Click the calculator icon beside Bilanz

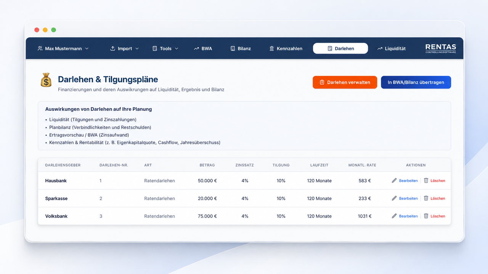pyautogui.click(x=233, y=49)
